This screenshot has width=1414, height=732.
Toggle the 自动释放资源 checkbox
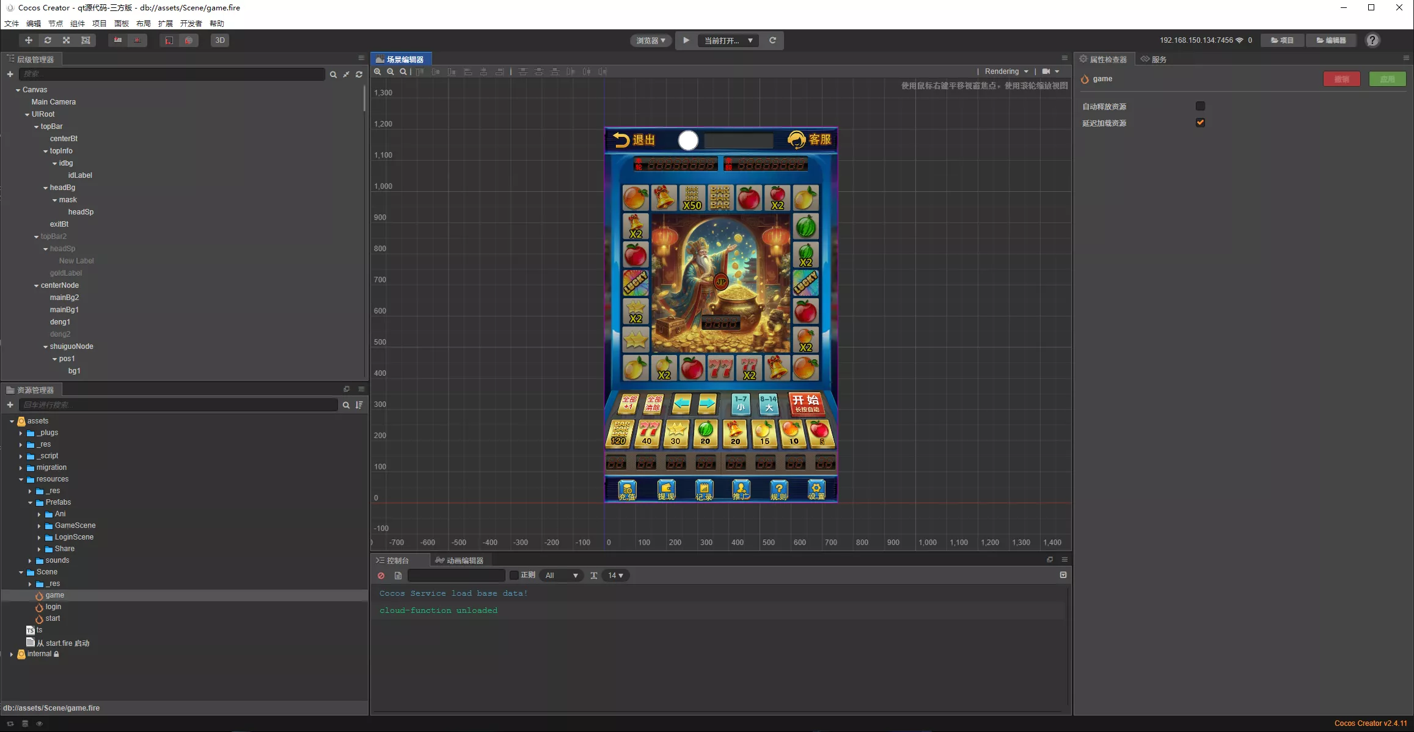point(1200,106)
